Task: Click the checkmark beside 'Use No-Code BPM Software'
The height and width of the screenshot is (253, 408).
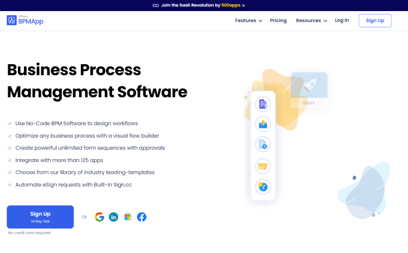Action: 10,124
